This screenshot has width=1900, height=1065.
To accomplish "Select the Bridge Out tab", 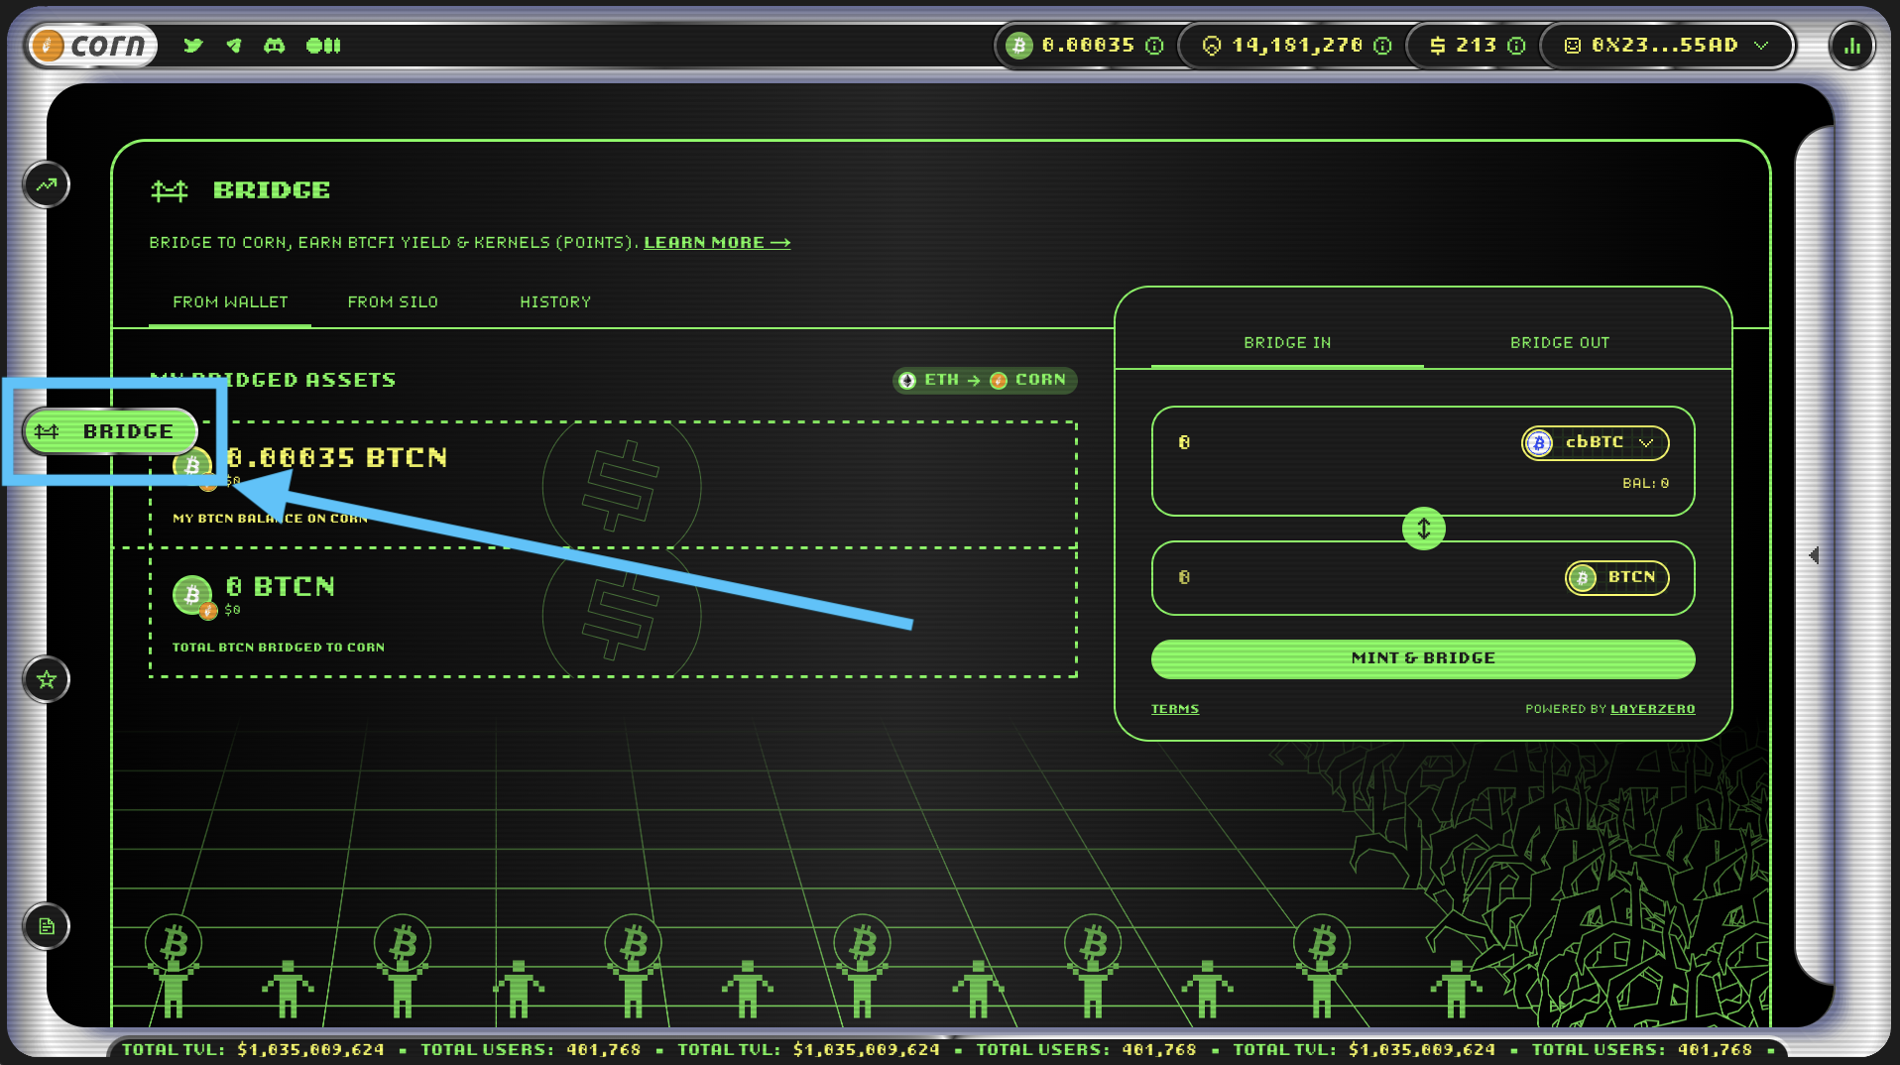I will click(1560, 343).
